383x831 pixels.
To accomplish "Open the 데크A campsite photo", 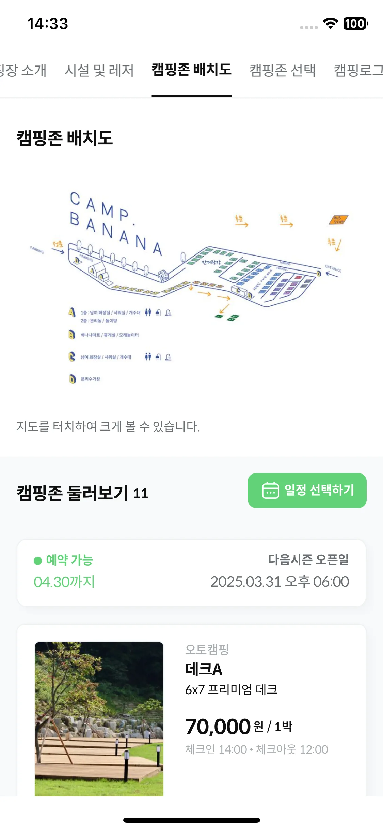I will 99,719.
